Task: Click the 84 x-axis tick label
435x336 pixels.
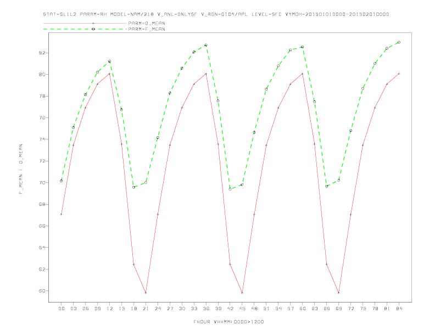Action: tap(399, 309)
